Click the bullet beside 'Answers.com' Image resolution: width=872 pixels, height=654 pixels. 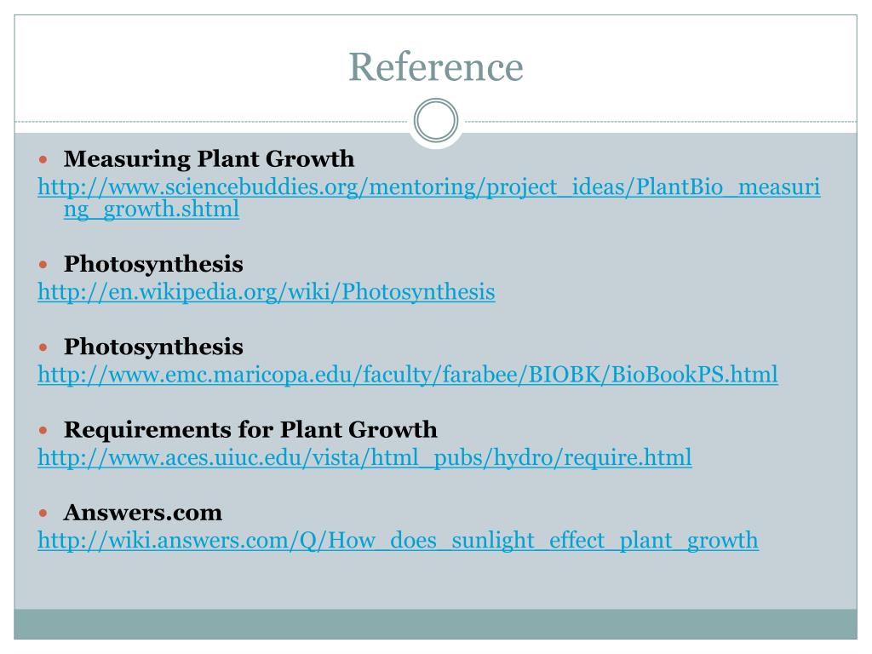point(43,513)
